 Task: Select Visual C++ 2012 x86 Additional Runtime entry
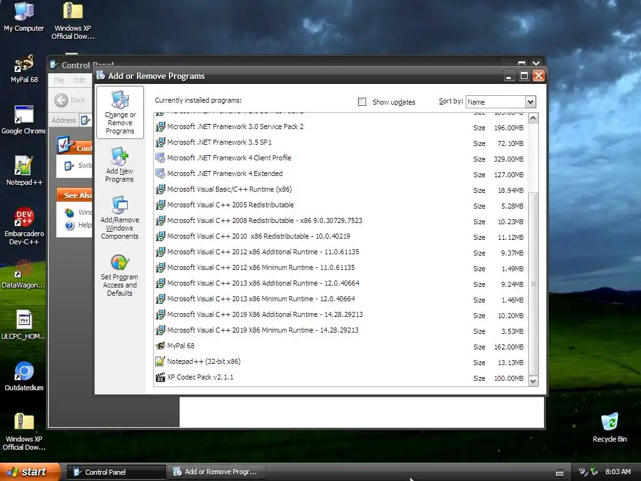[x=340, y=252]
